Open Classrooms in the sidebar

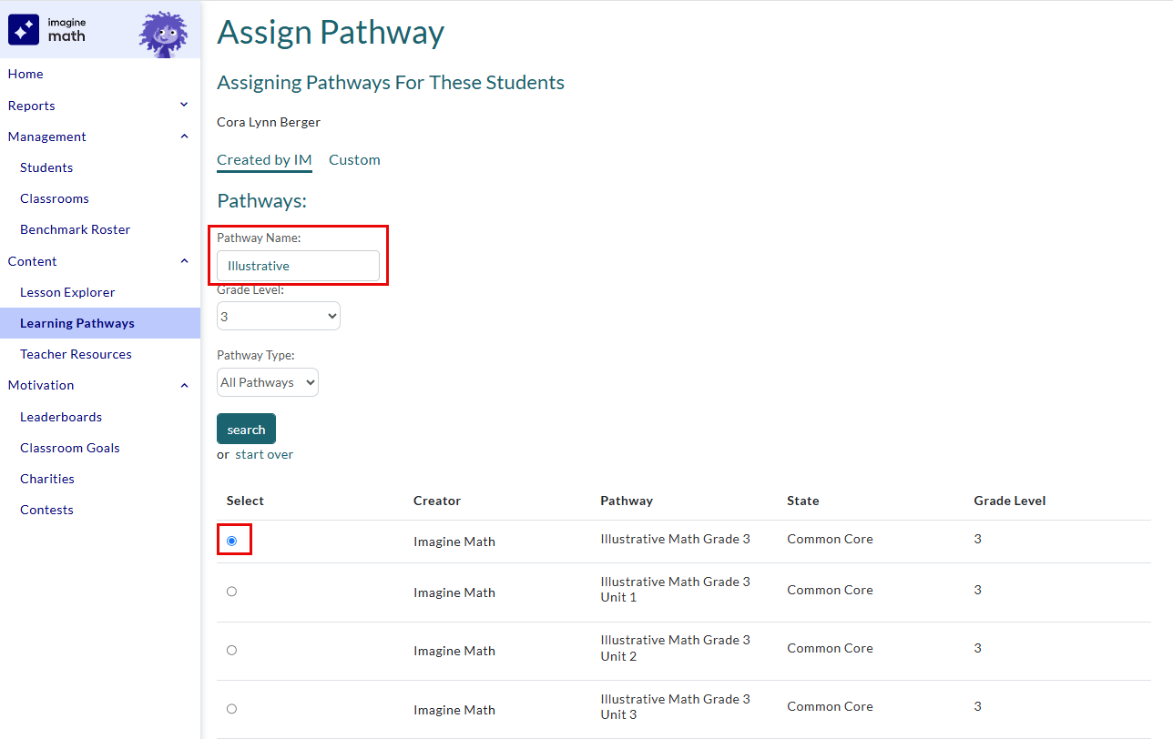(55, 198)
